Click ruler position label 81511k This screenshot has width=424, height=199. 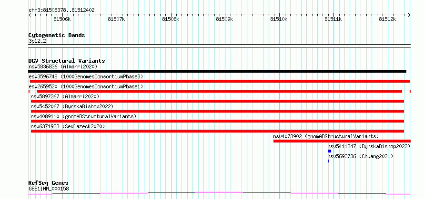pos(333,19)
